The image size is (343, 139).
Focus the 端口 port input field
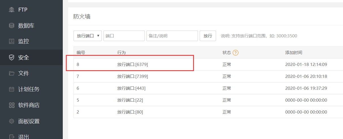124,36
